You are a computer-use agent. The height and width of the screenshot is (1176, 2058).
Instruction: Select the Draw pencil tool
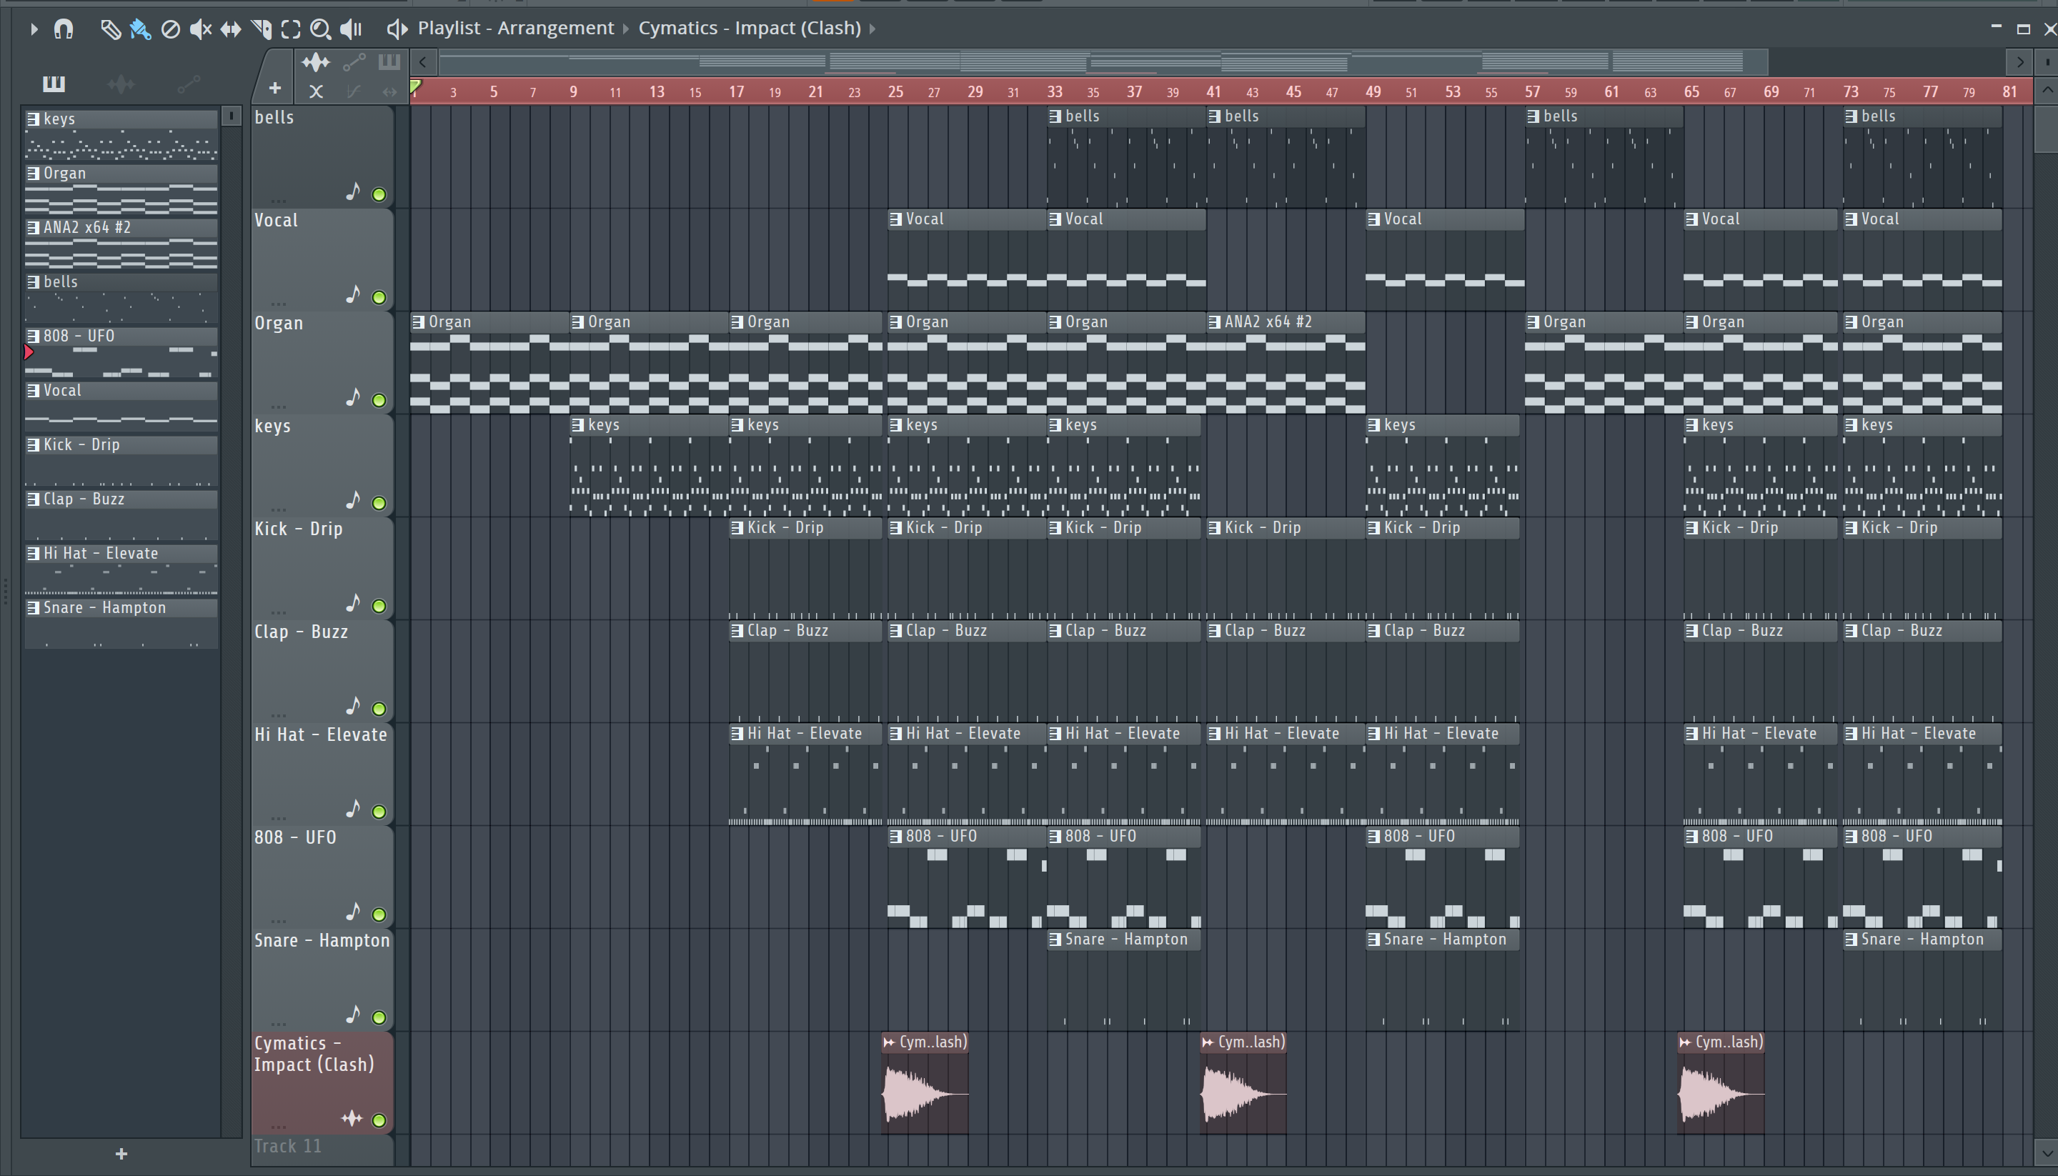(x=110, y=30)
